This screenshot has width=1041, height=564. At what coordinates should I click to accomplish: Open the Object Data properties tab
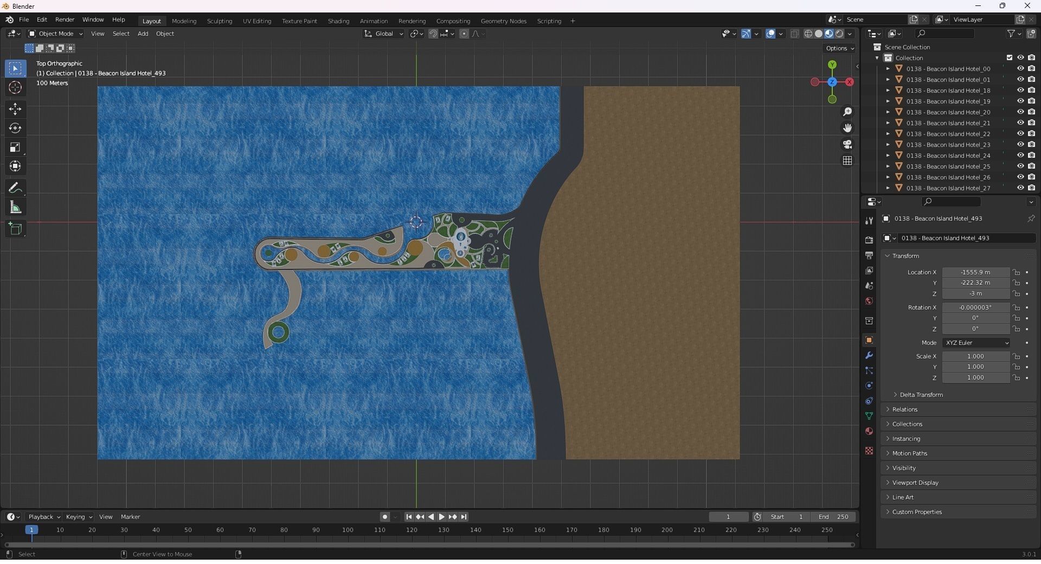click(869, 416)
